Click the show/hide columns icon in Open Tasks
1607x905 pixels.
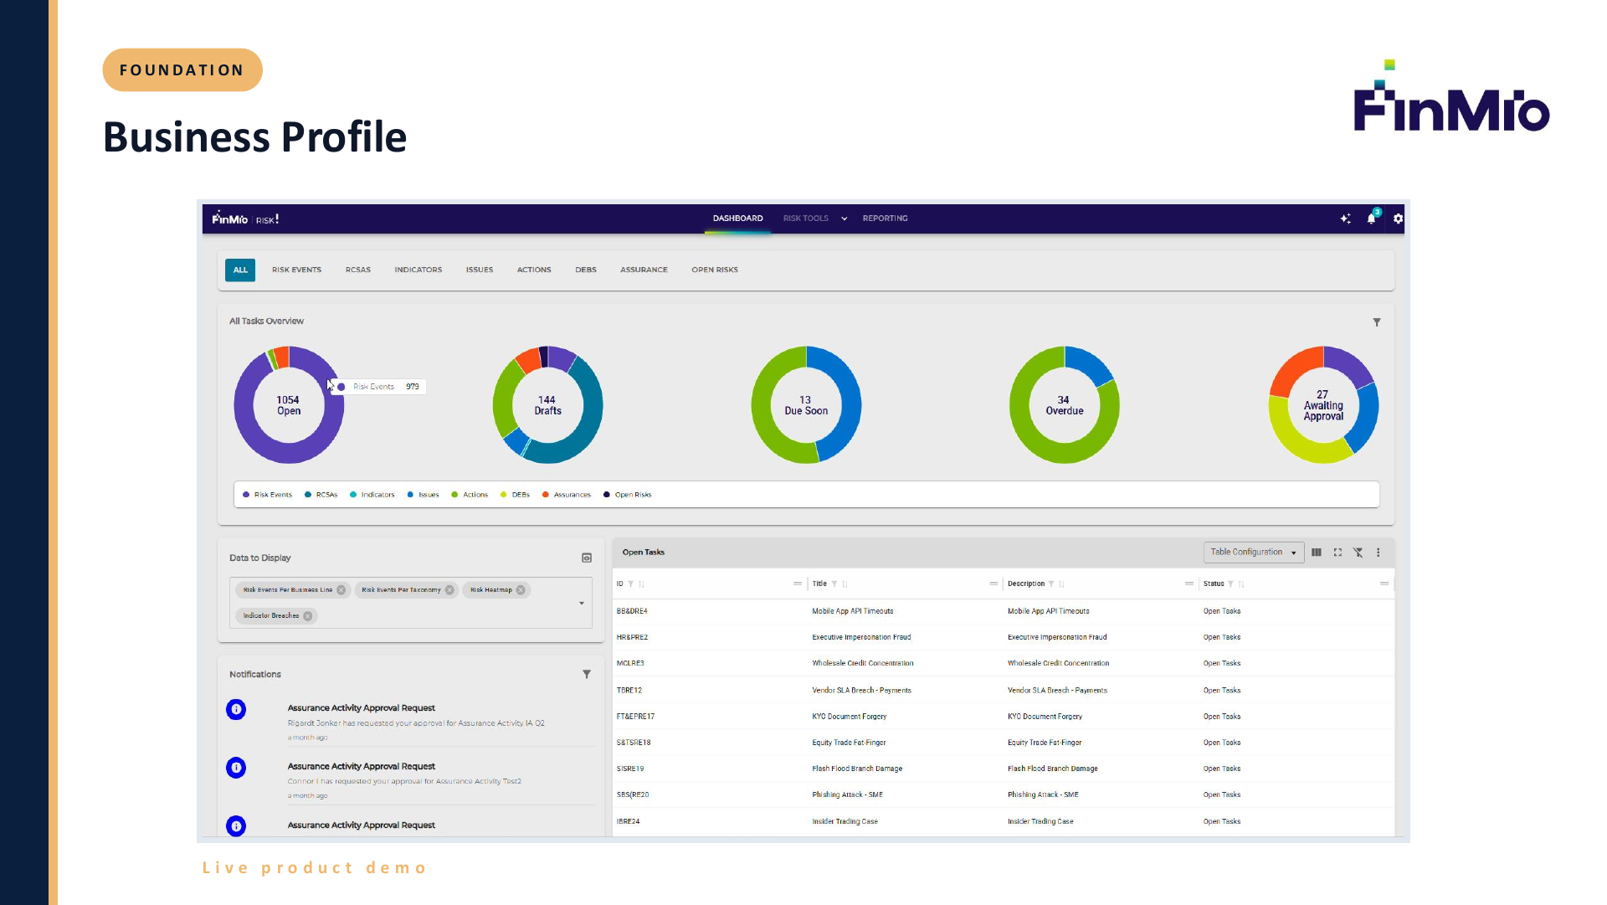pos(1317,553)
